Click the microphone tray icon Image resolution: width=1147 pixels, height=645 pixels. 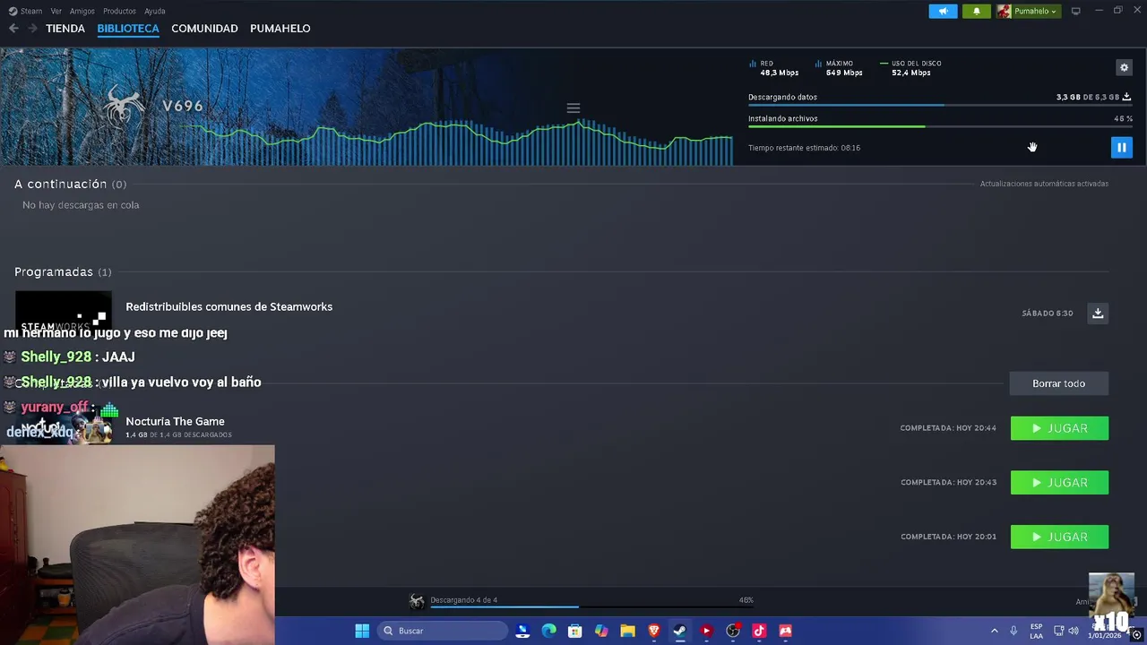1013,631
